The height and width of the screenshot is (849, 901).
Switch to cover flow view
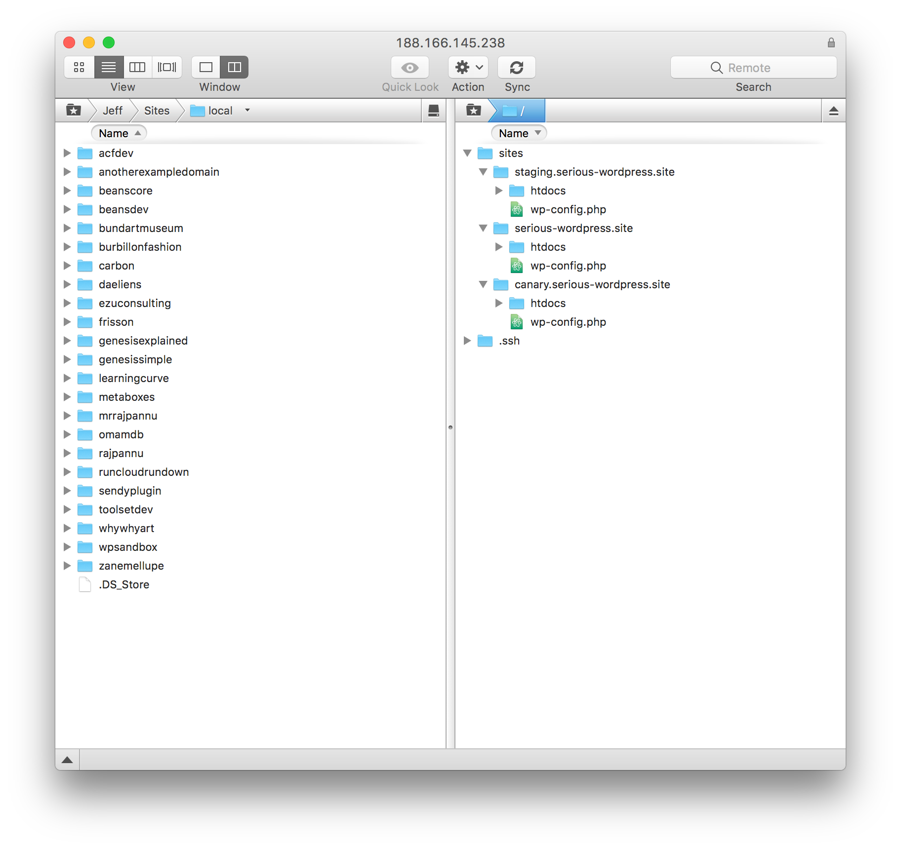click(x=167, y=67)
